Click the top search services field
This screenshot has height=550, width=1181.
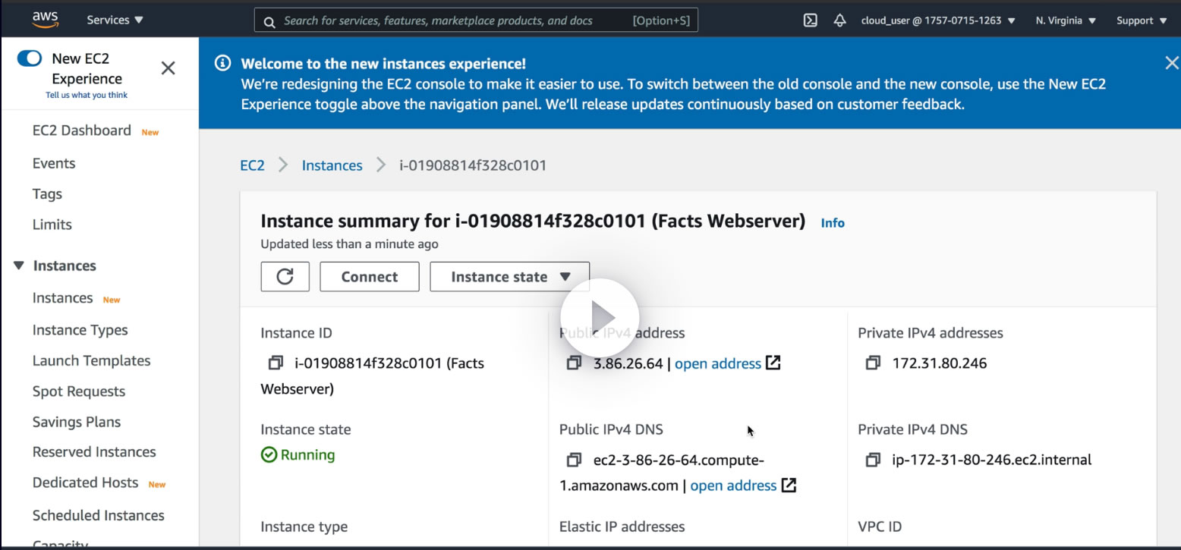point(455,20)
